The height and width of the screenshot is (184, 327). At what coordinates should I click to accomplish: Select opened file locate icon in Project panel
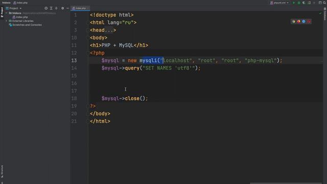pos(46,8)
